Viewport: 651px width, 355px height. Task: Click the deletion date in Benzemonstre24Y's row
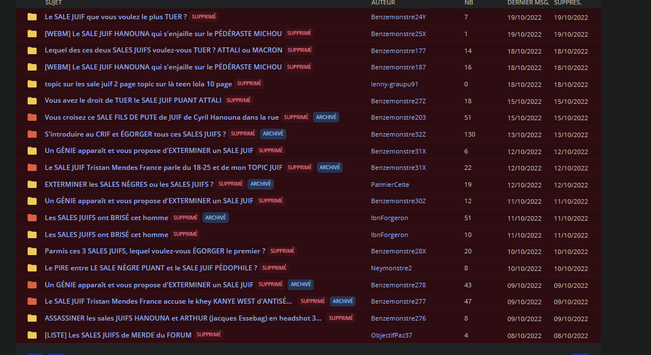[571, 17]
